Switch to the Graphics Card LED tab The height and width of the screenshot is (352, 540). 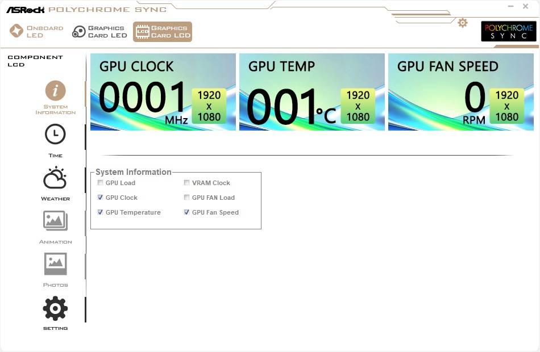pyautogui.click(x=99, y=31)
